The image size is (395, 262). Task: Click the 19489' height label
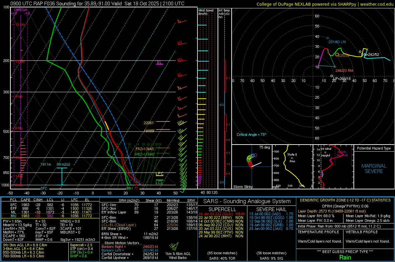coord(149,131)
